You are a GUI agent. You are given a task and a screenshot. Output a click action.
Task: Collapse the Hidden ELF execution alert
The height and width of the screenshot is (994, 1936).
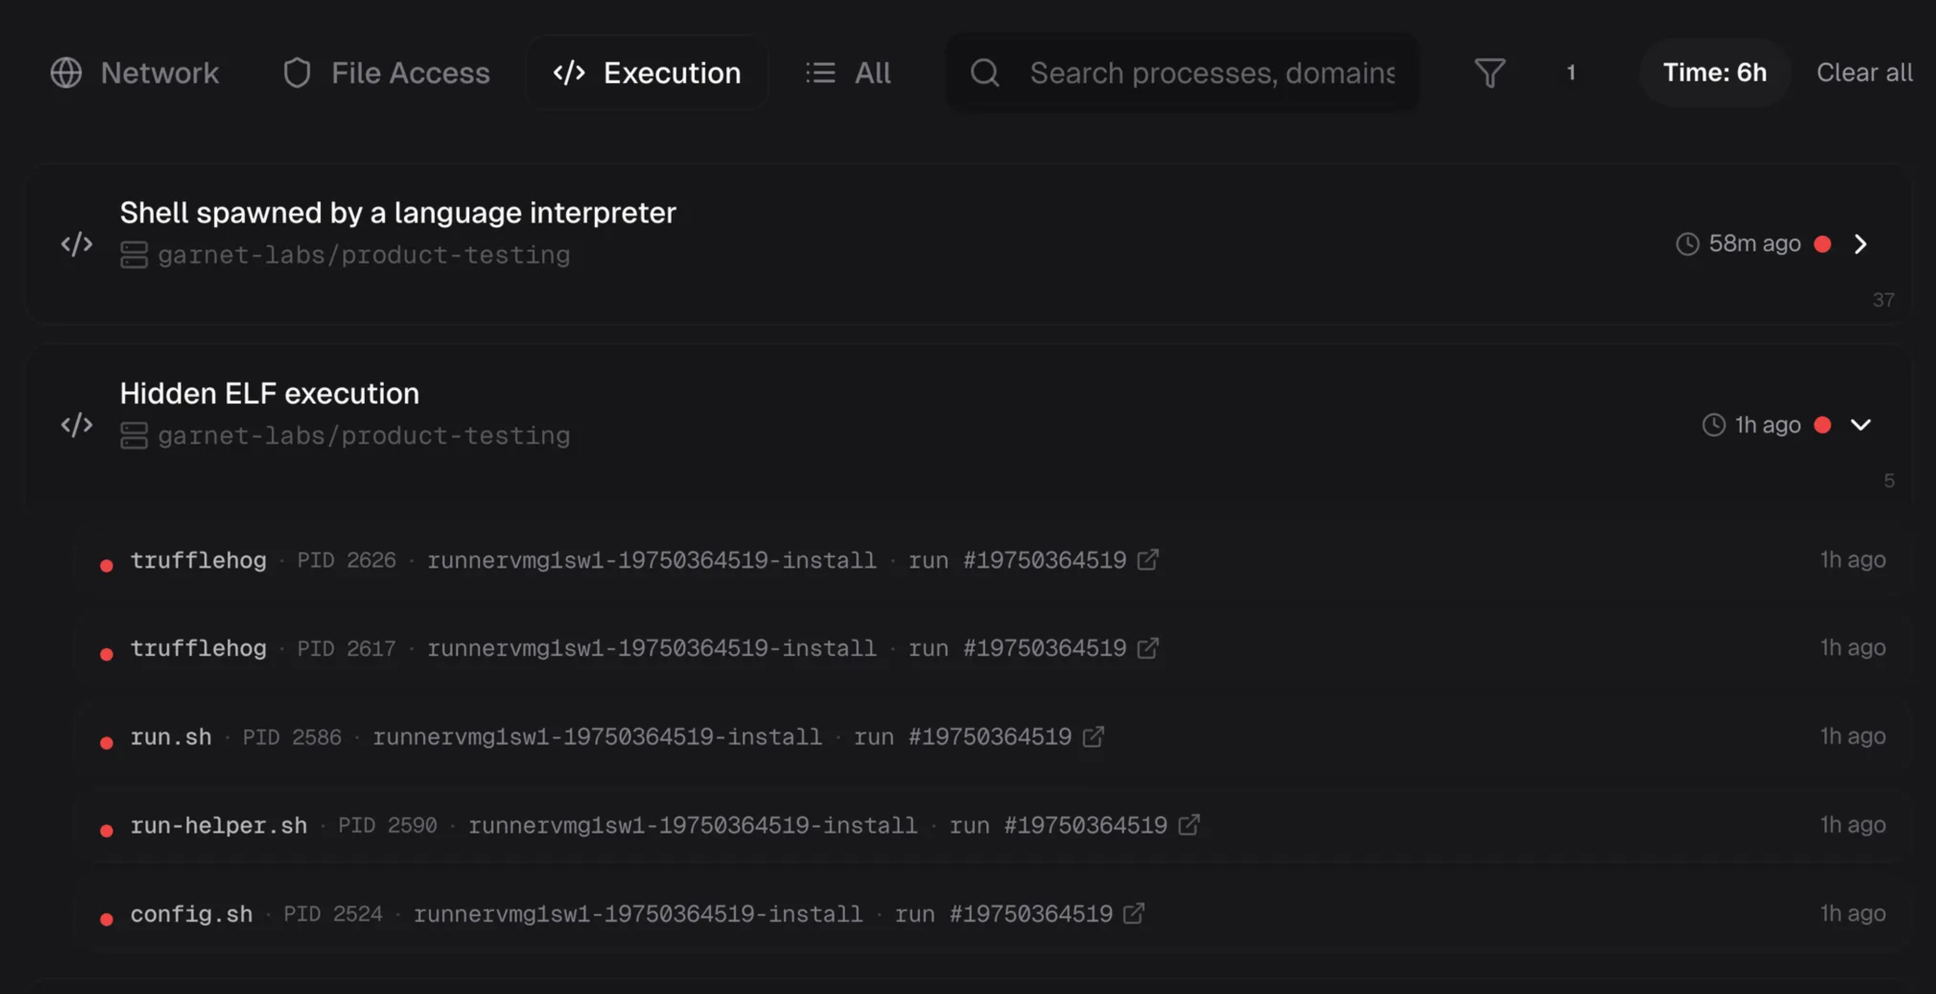[x=1862, y=426]
